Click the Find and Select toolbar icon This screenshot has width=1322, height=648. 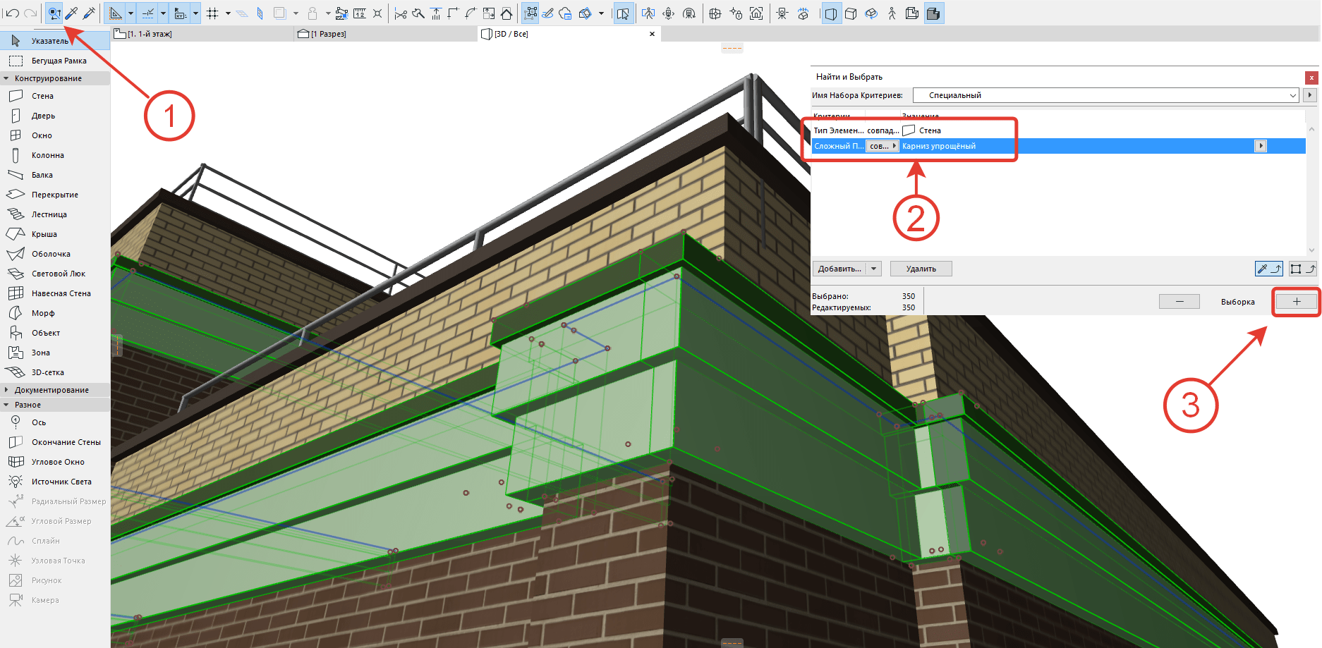click(x=54, y=13)
